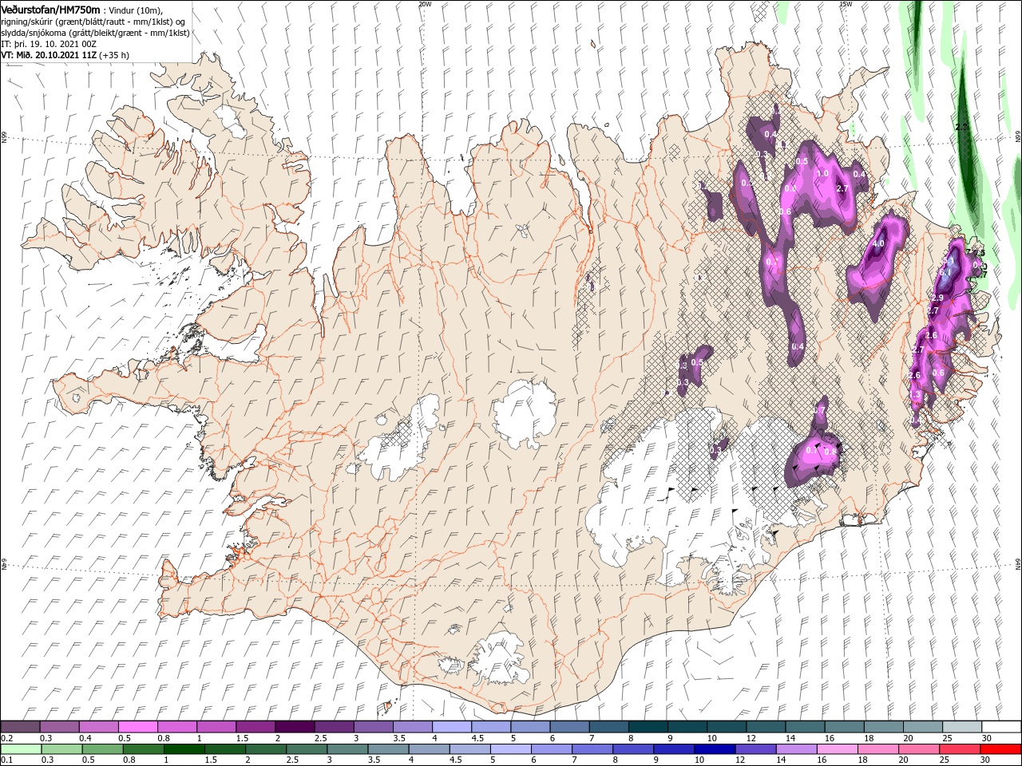Click the '20W' longitude label at top
Image resolution: width=1022 pixels, height=766 pixels.
tap(425, 4)
